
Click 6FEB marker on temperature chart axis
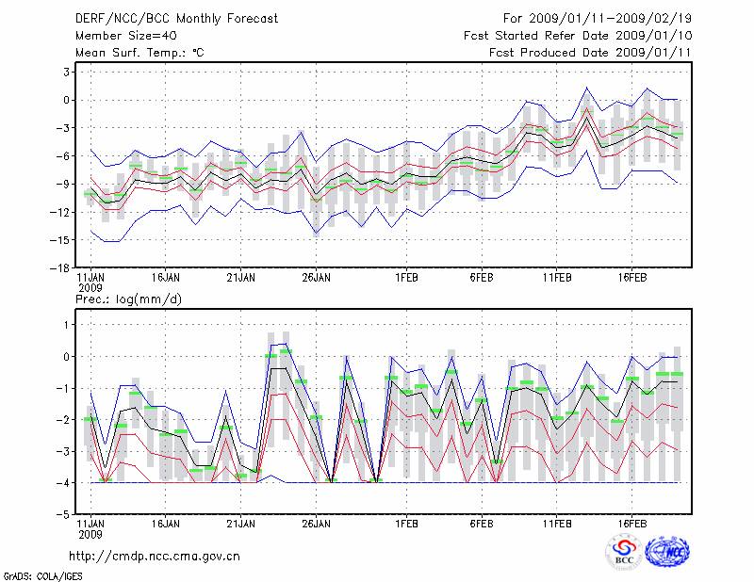pyautogui.click(x=481, y=278)
